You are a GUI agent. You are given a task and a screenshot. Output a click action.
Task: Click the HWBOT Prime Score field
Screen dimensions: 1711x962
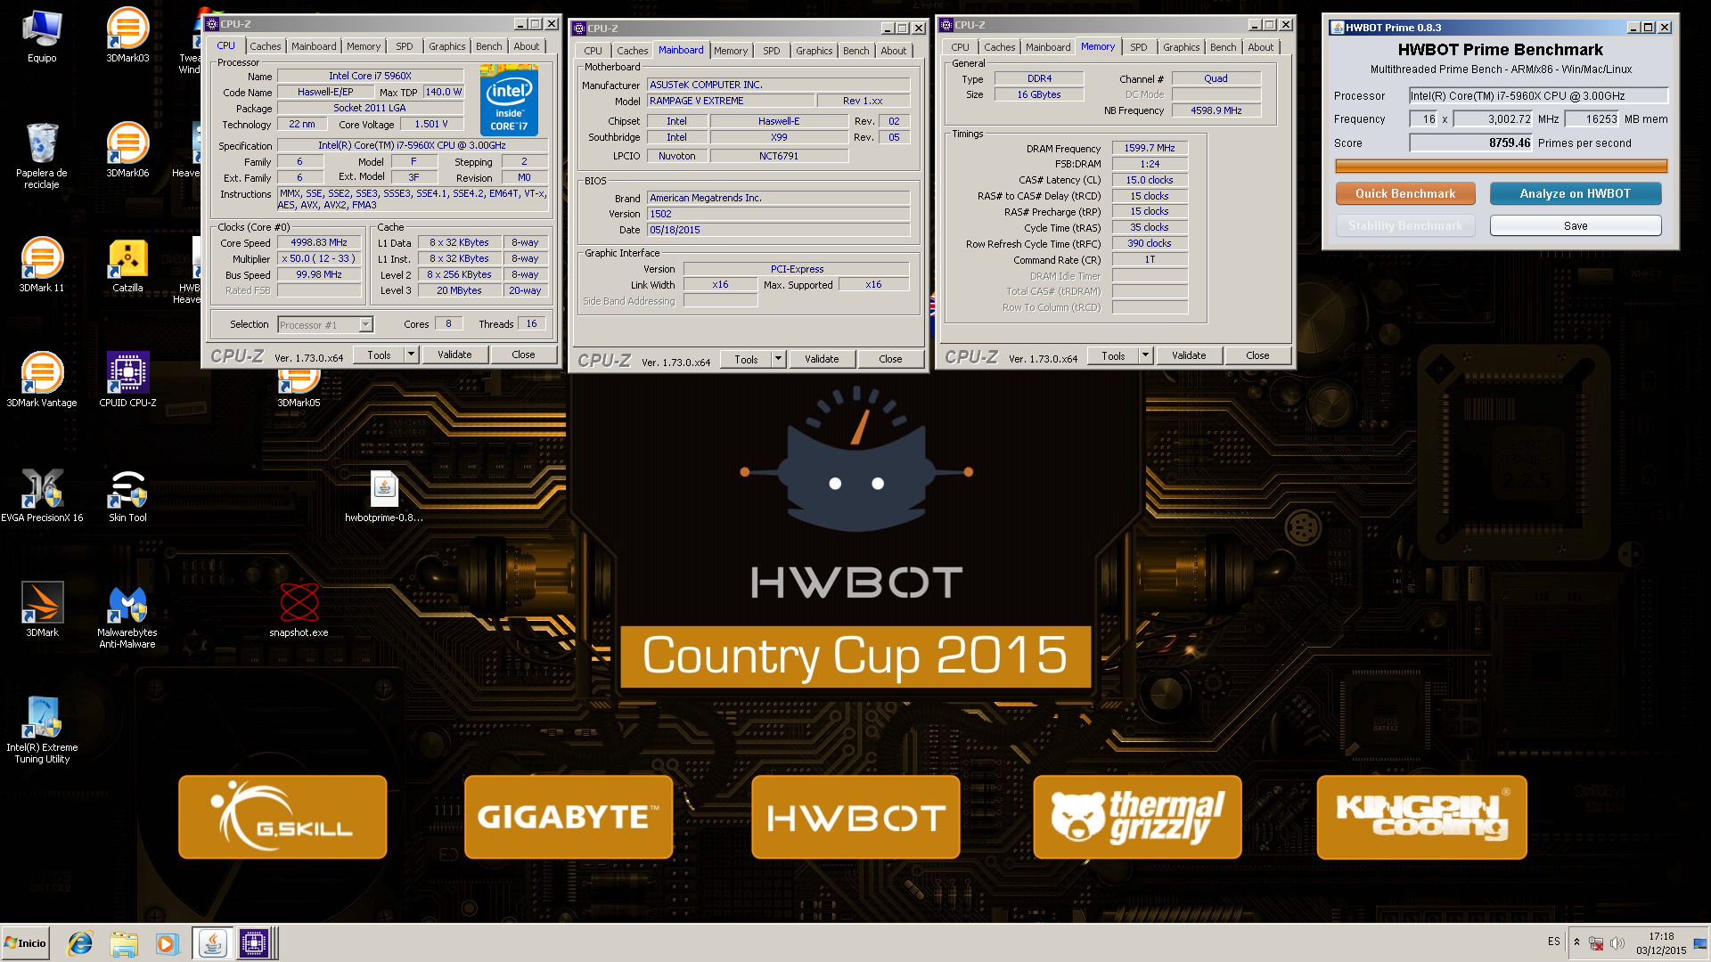(1471, 143)
